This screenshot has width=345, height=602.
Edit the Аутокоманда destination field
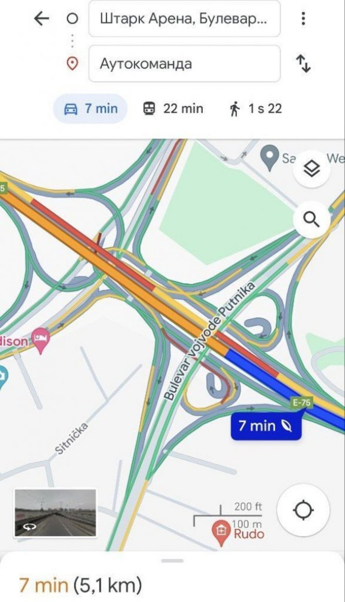point(184,64)
